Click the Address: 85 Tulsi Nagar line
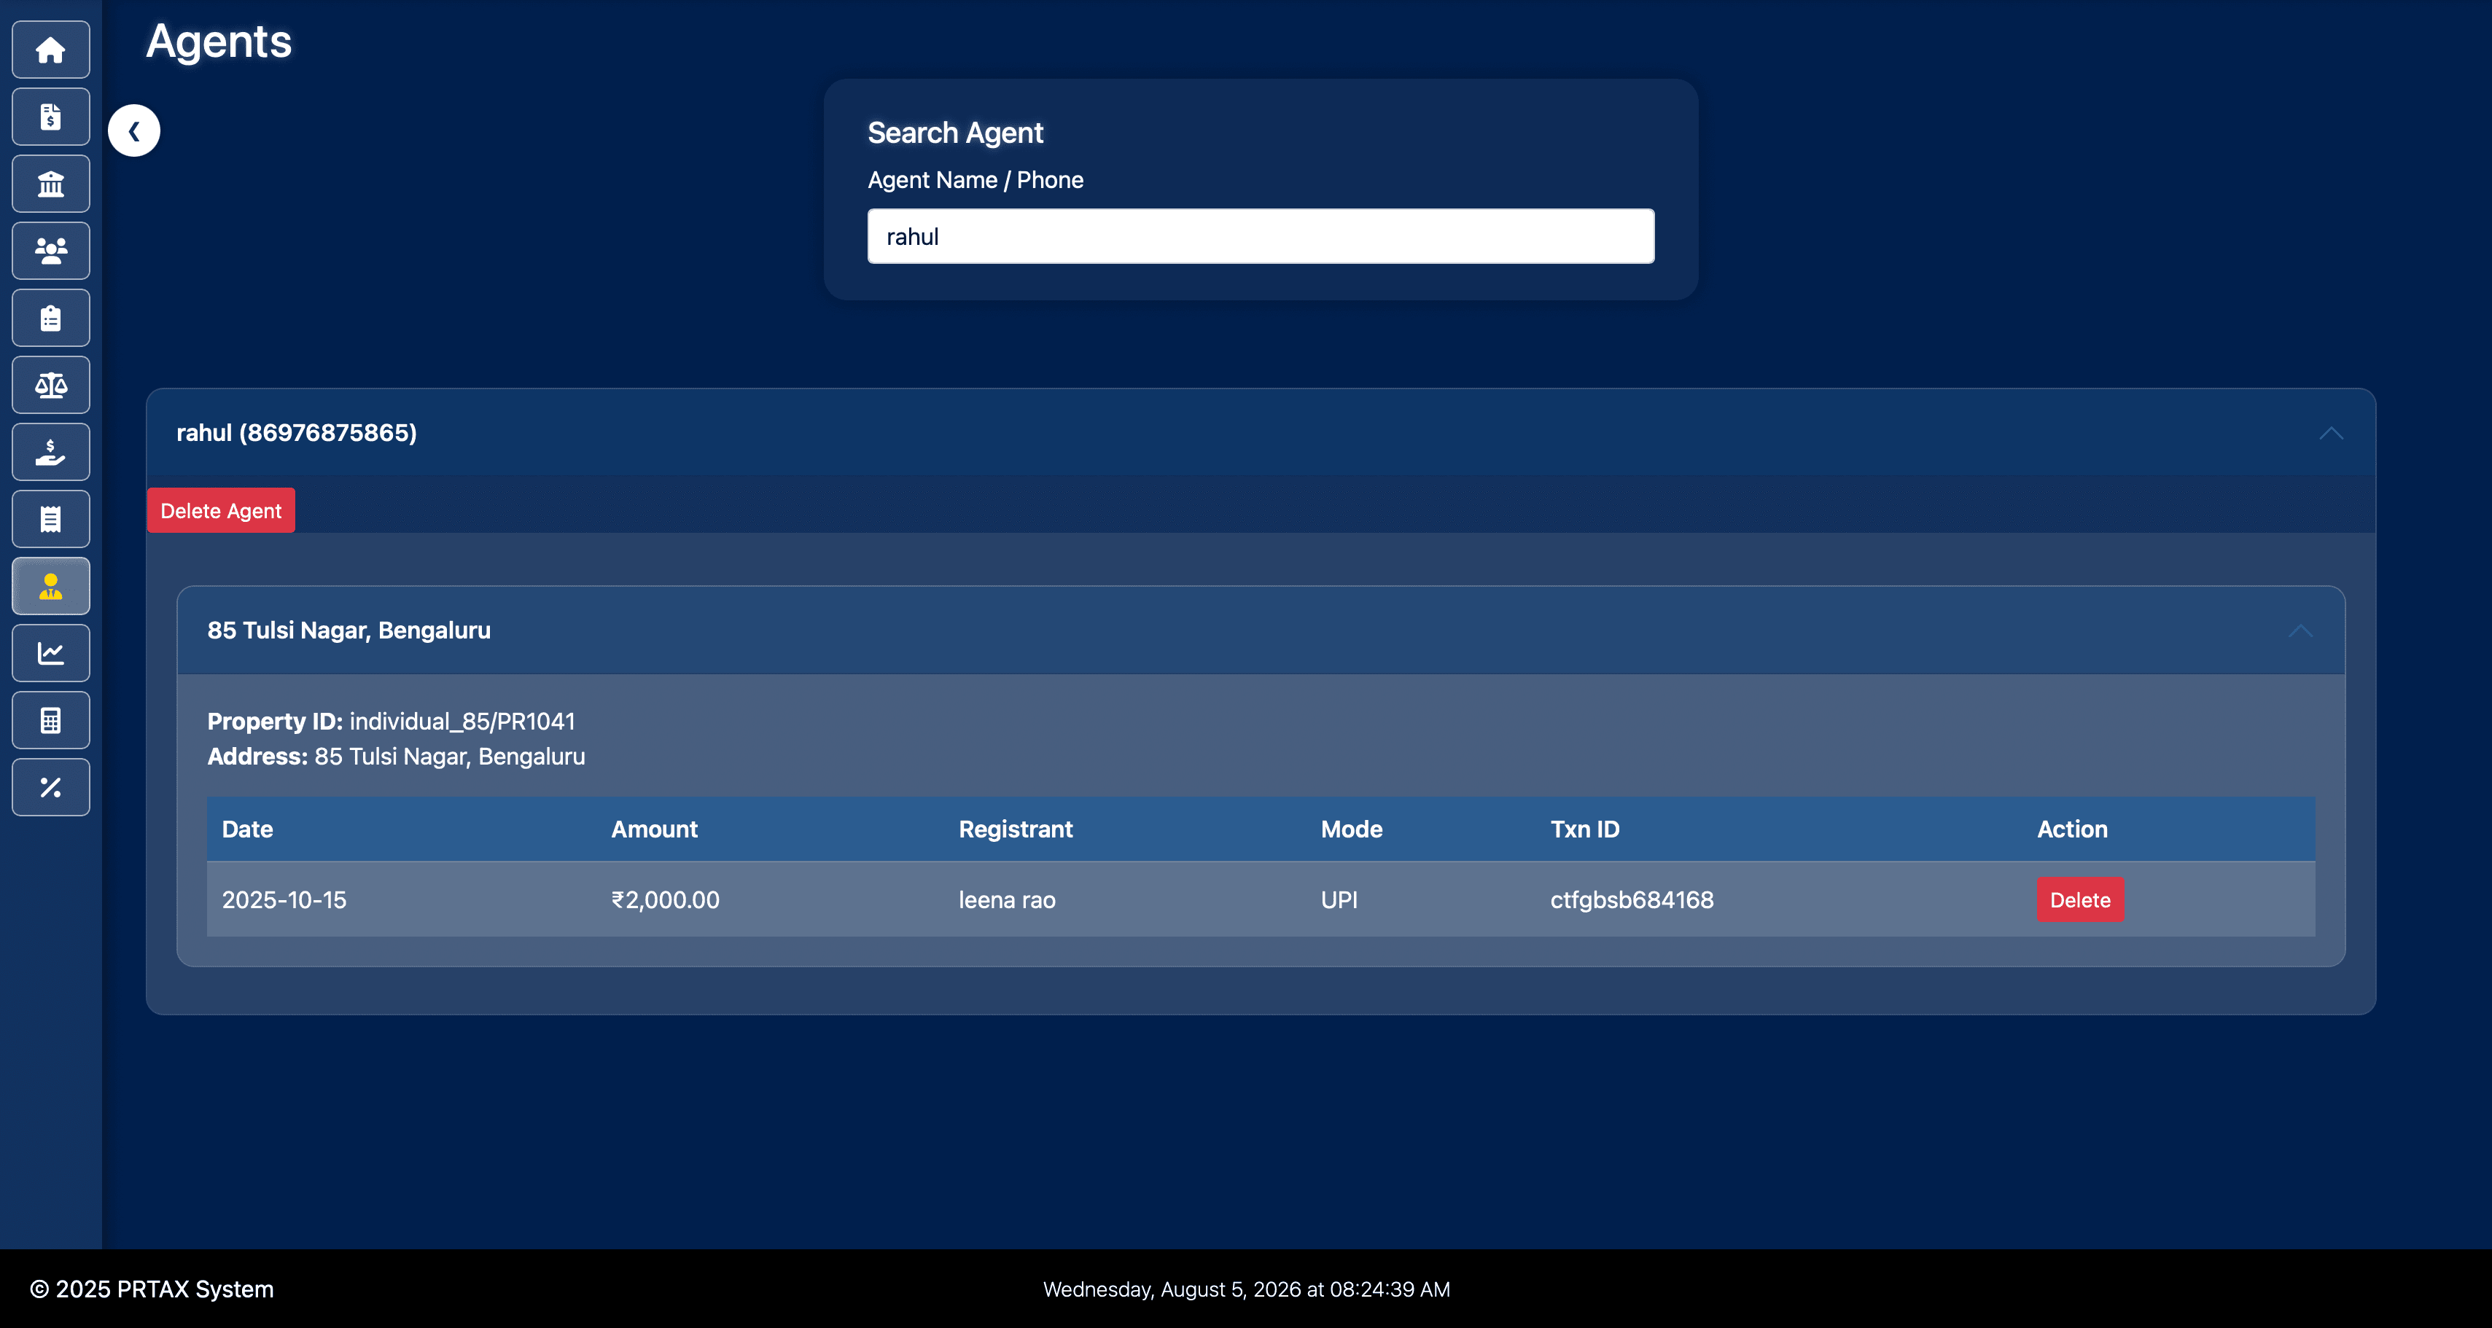2492x1328 pixels. 396,757
